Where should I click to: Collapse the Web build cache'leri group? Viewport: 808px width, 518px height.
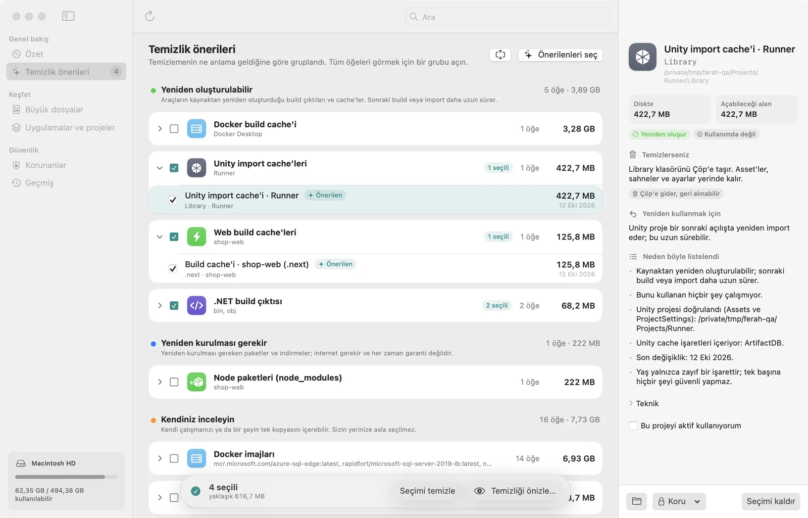tap(160, 237)
